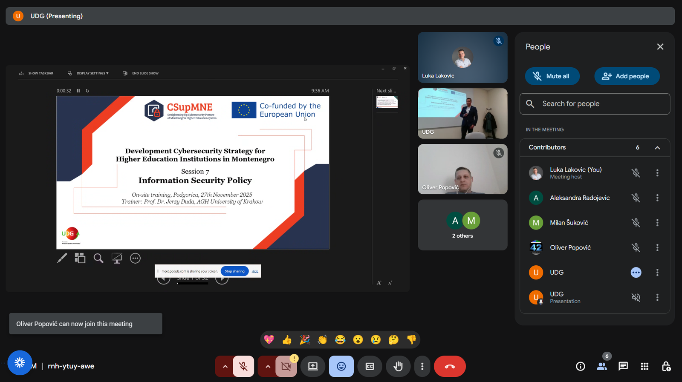Click the red leave call button
682x382 pixels.
pos(450,366)
